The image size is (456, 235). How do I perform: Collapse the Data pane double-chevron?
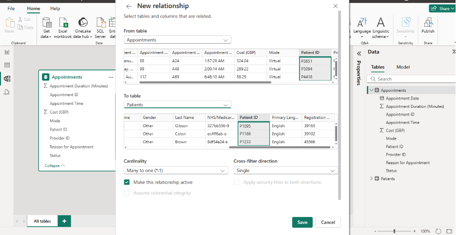(x=454, y=52)
